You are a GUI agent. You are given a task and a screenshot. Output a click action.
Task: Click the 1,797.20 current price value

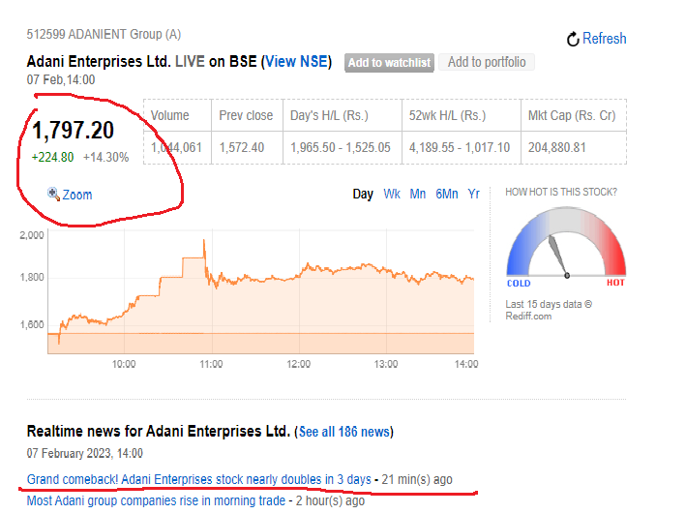74,131
